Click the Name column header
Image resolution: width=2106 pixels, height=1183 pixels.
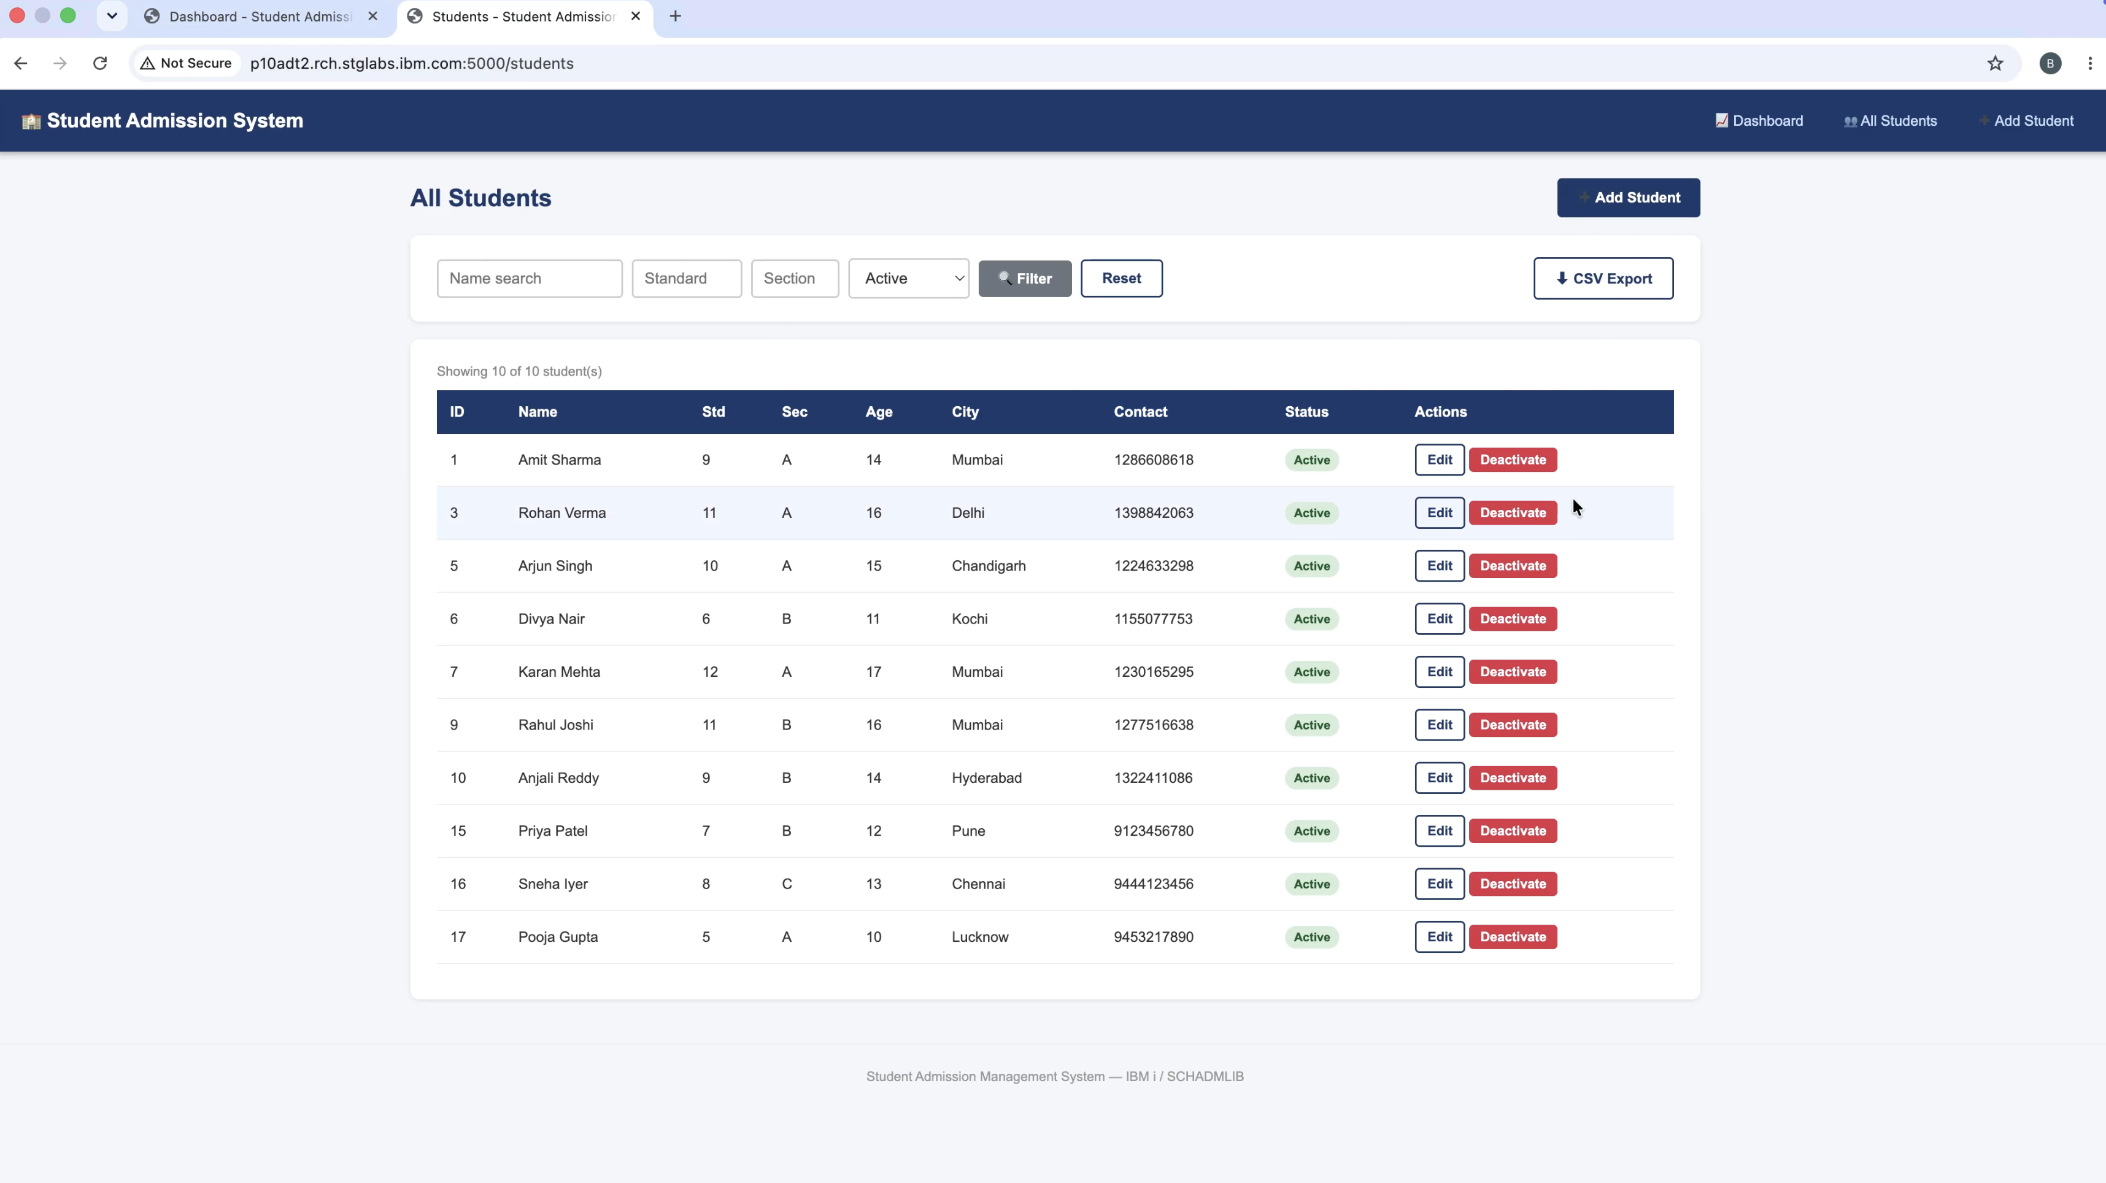pyautogui.click(x=537, y=412)
